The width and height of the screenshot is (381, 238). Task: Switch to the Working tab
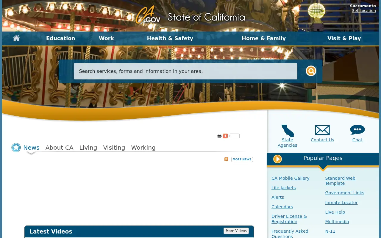point(143,148)
